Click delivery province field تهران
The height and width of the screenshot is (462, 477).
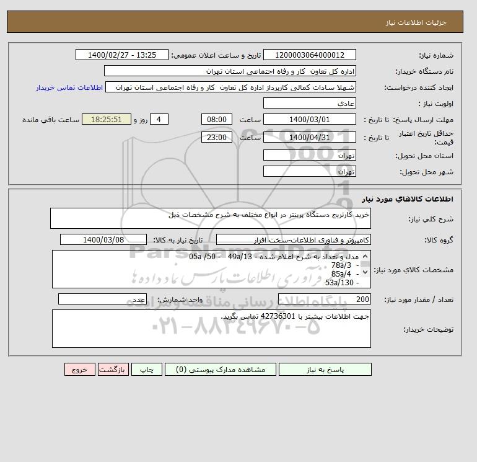(309, 155)
